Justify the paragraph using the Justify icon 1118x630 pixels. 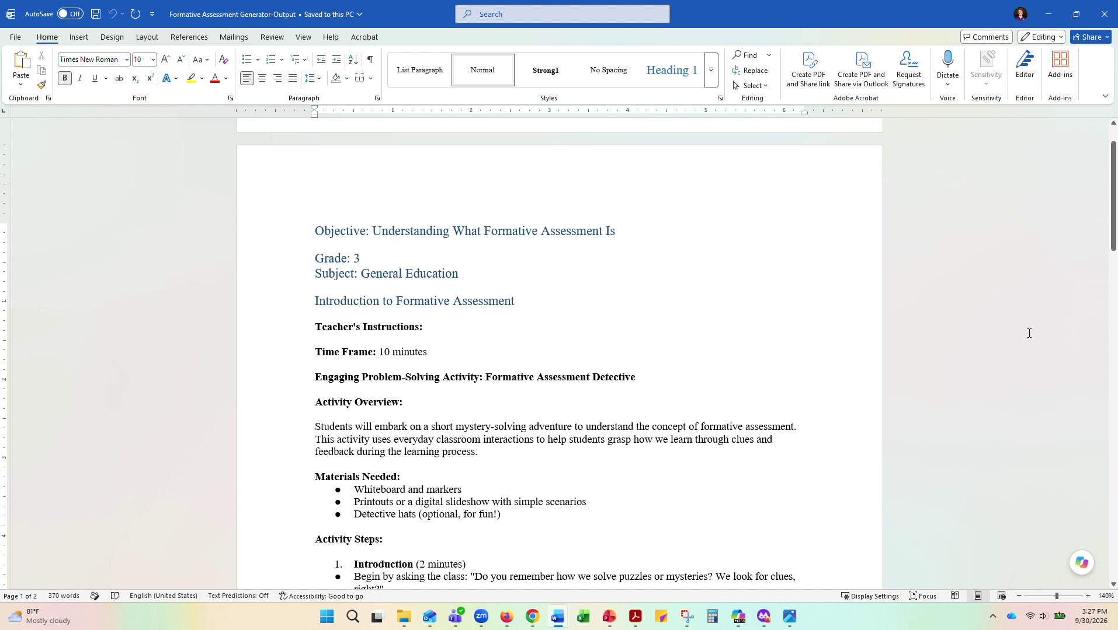click(x=293, y=78)
